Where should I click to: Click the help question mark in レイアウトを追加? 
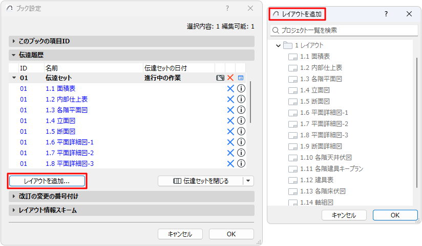tap(386, 14)
